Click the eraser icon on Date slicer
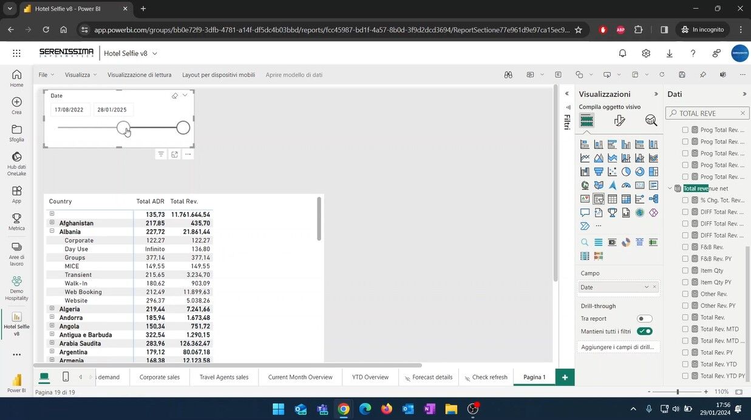The width and height of the screenshot is (751, 420). pyautogui.click(x=175, y=96)
